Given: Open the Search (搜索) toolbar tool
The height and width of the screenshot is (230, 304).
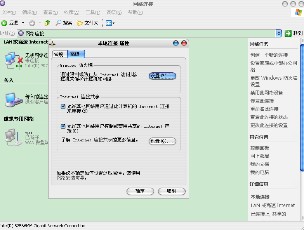Looking at the screenshot, I should pos(64,23).
